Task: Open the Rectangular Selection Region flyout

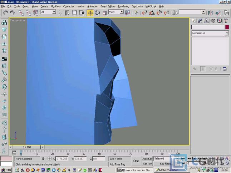Action: pos(74,13)
